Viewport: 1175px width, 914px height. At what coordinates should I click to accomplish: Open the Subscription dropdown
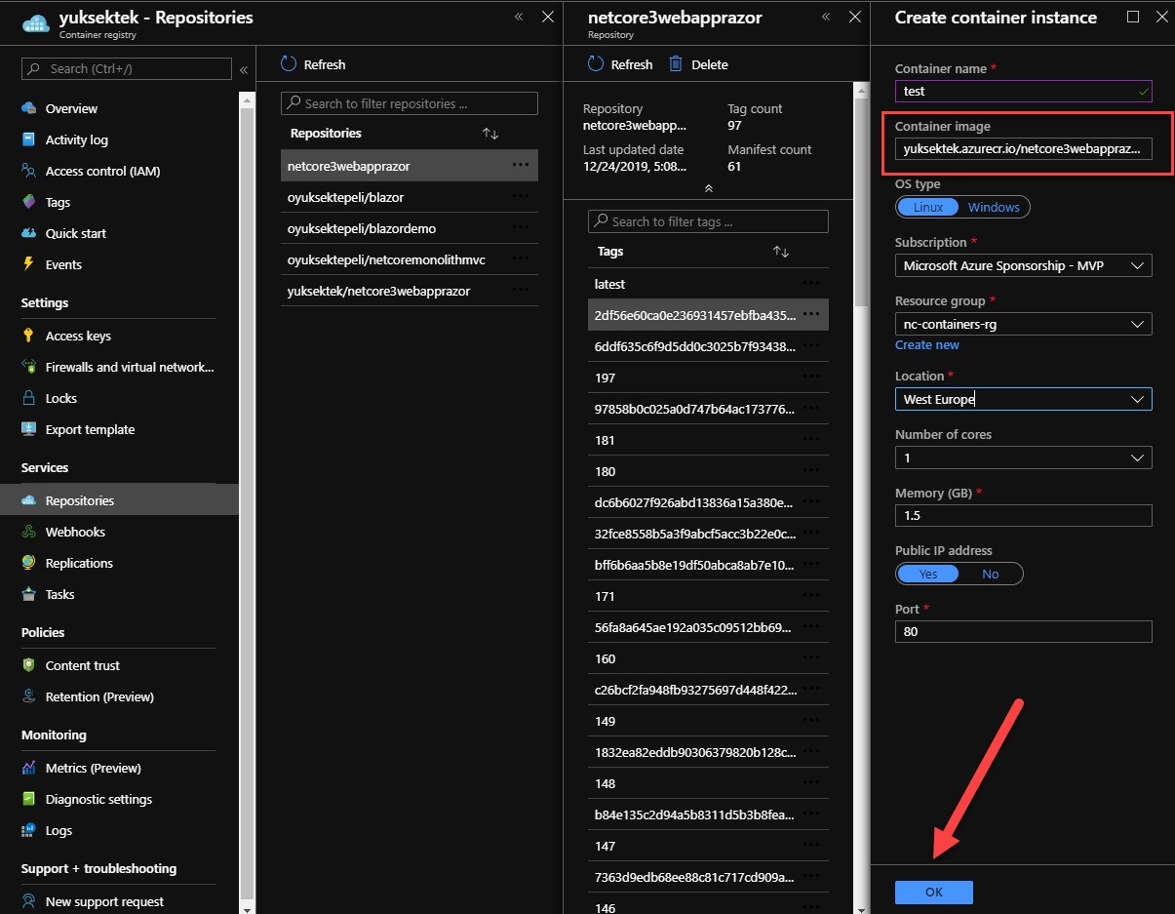pos(1024,265)
